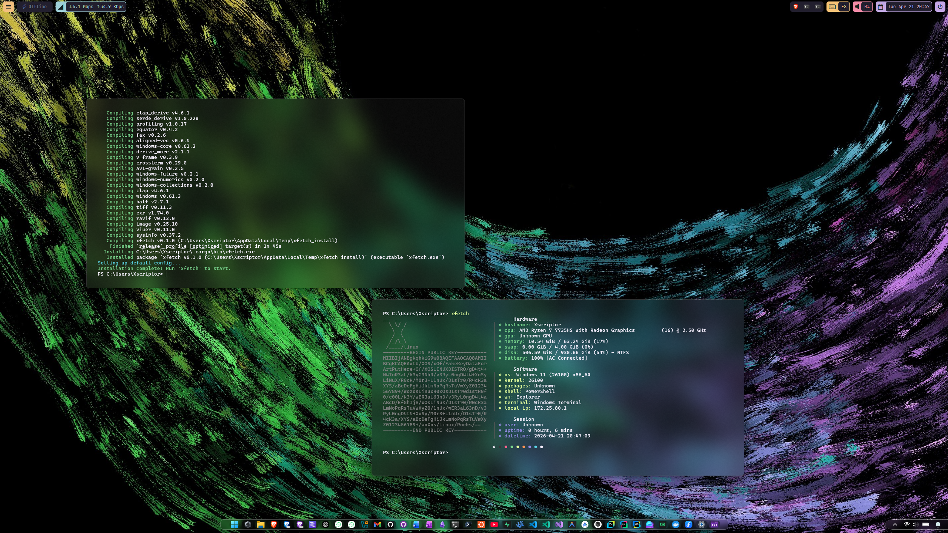This screenshot has height=533, width=948.
Task: Open Obsidian from the dock
Action: click(x=442, y=524)
